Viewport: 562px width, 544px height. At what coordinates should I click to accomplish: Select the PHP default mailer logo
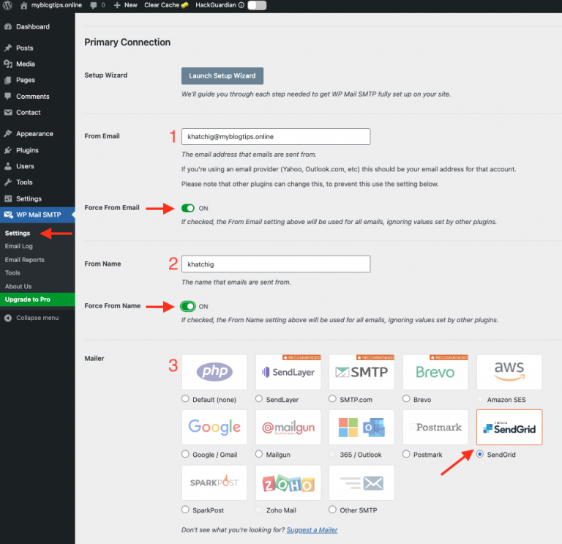click(x=214, y=372)
